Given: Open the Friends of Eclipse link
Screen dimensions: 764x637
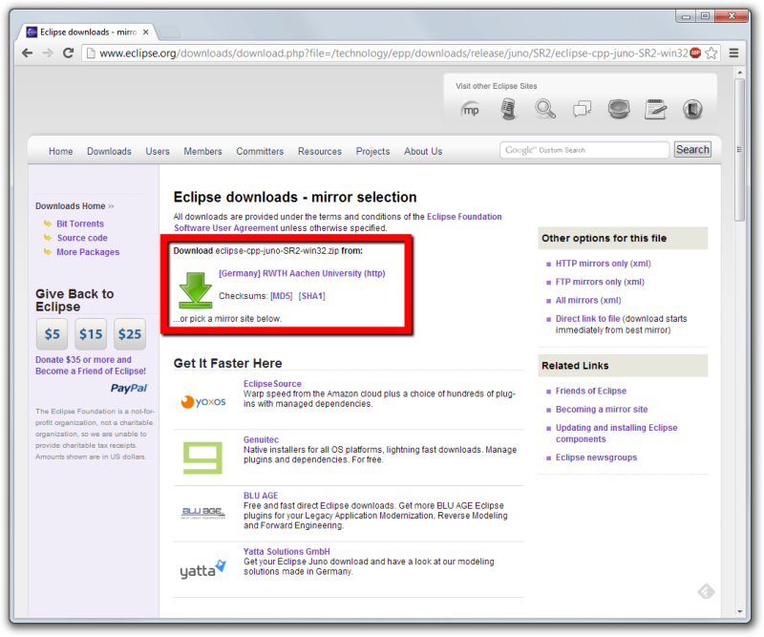Looking at the screenshot, I should 591,392.
